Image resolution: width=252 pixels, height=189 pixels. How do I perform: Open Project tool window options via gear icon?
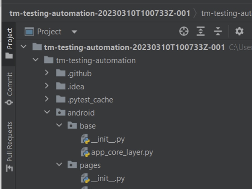(x=239, y=31)
